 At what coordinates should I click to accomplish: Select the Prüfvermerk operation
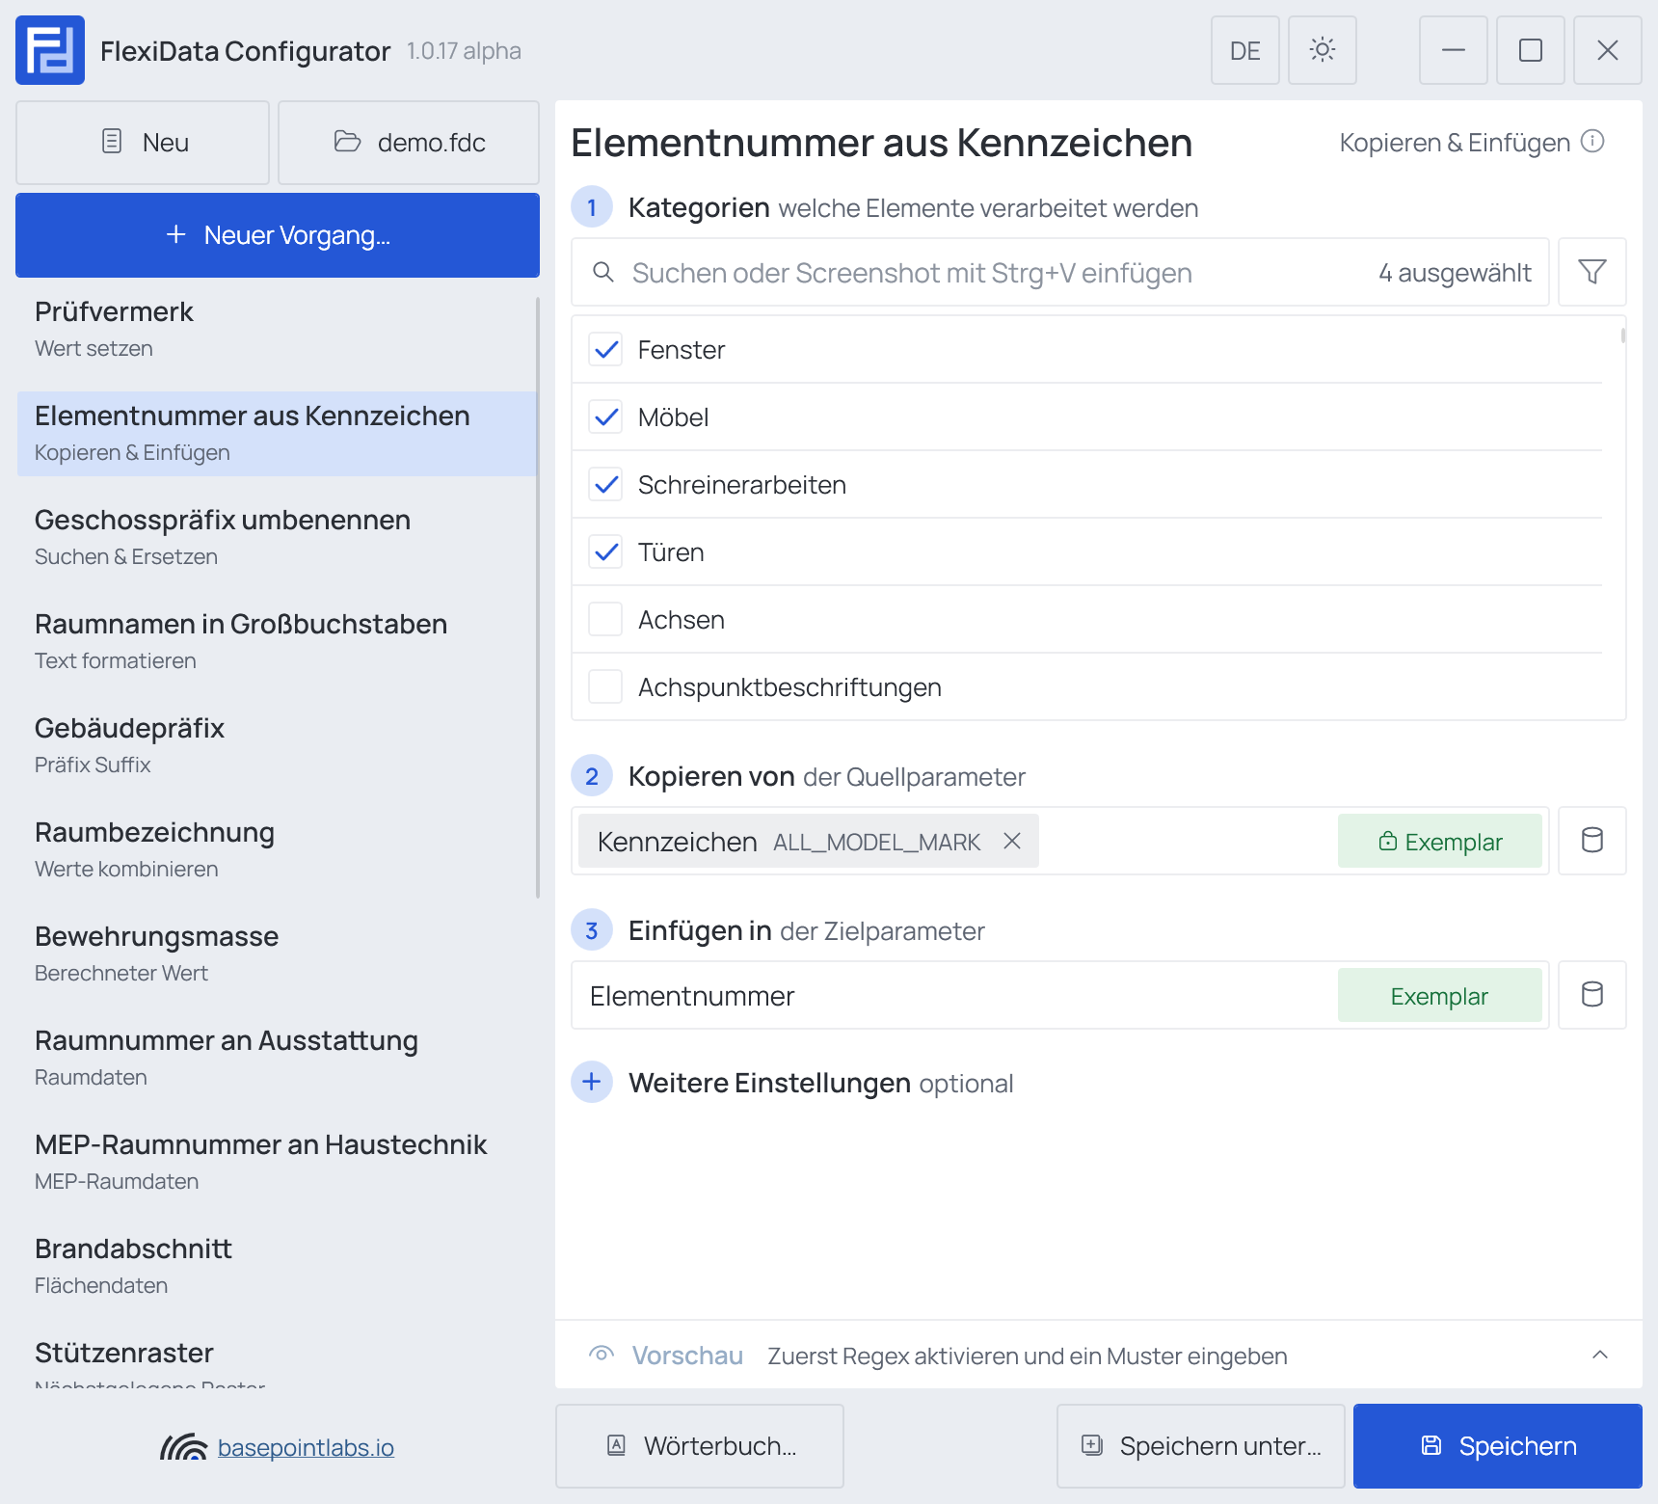277,329
